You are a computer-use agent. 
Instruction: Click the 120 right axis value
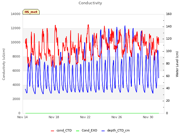coord(169,39)
